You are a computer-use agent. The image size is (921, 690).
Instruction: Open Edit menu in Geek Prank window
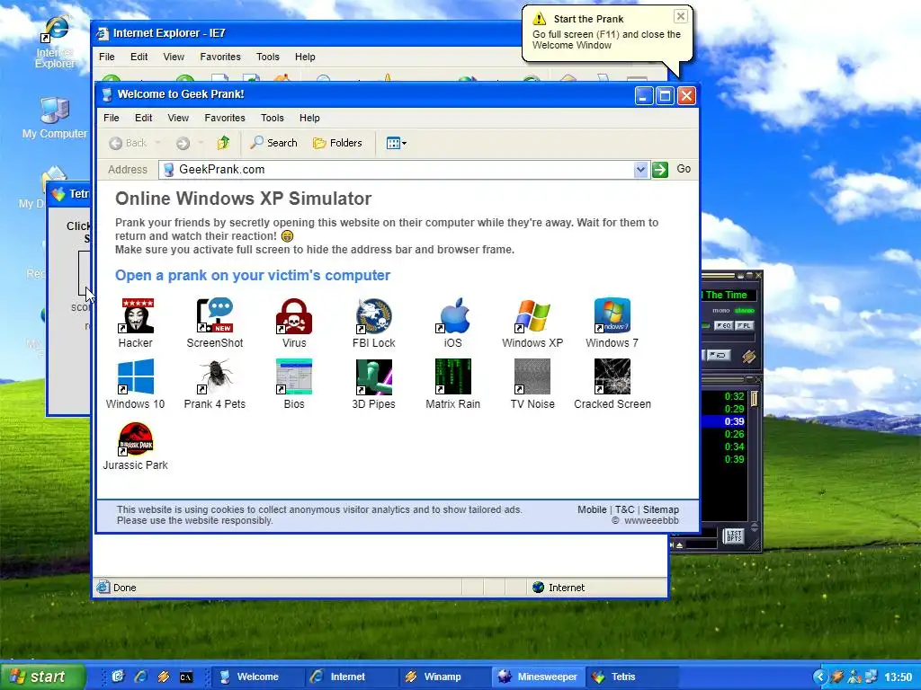(143, 118)
